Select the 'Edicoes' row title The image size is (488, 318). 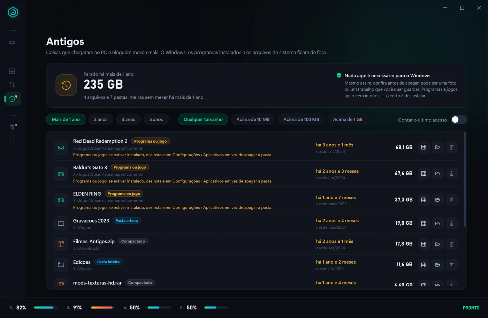pos(82,262)
